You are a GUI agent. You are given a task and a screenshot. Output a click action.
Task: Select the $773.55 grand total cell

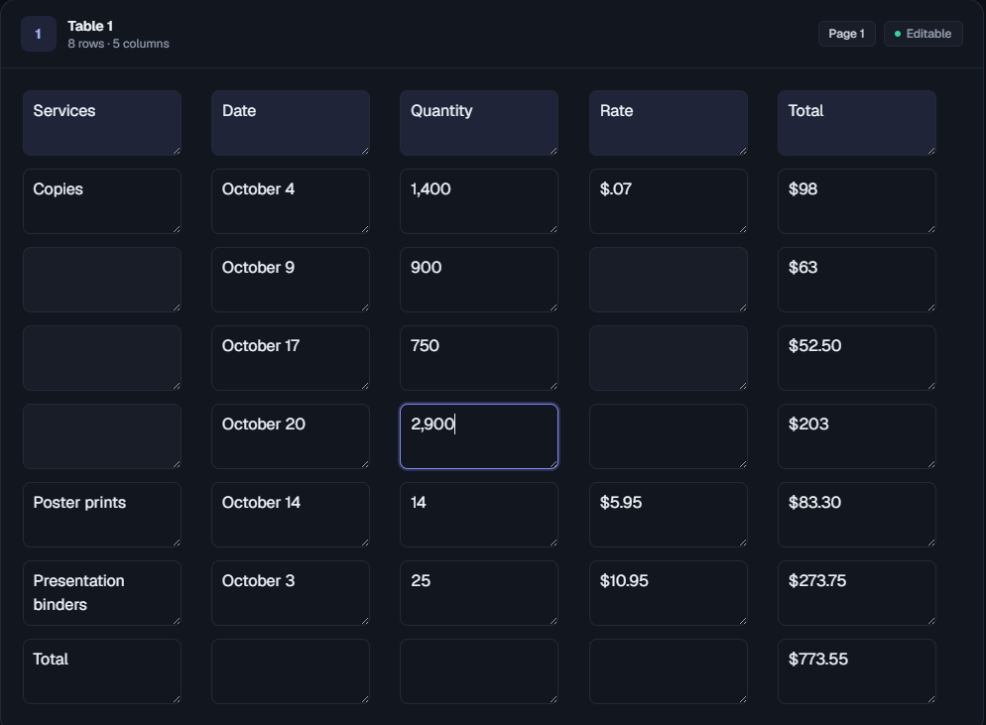coord(857,671)
